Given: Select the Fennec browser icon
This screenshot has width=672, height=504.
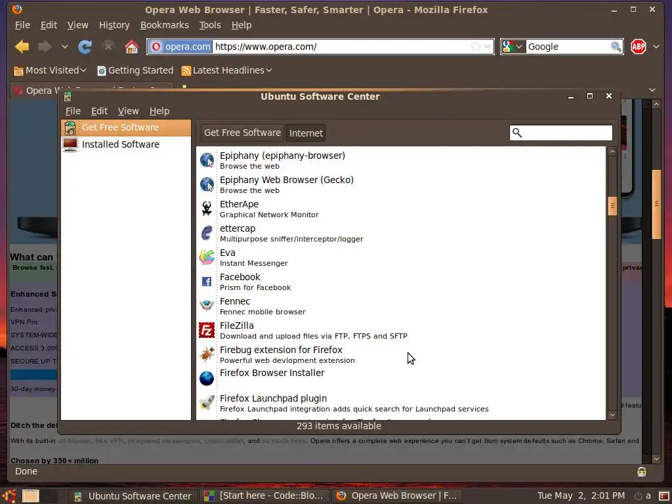Looking at the screenshot, I should pos(207,306).
